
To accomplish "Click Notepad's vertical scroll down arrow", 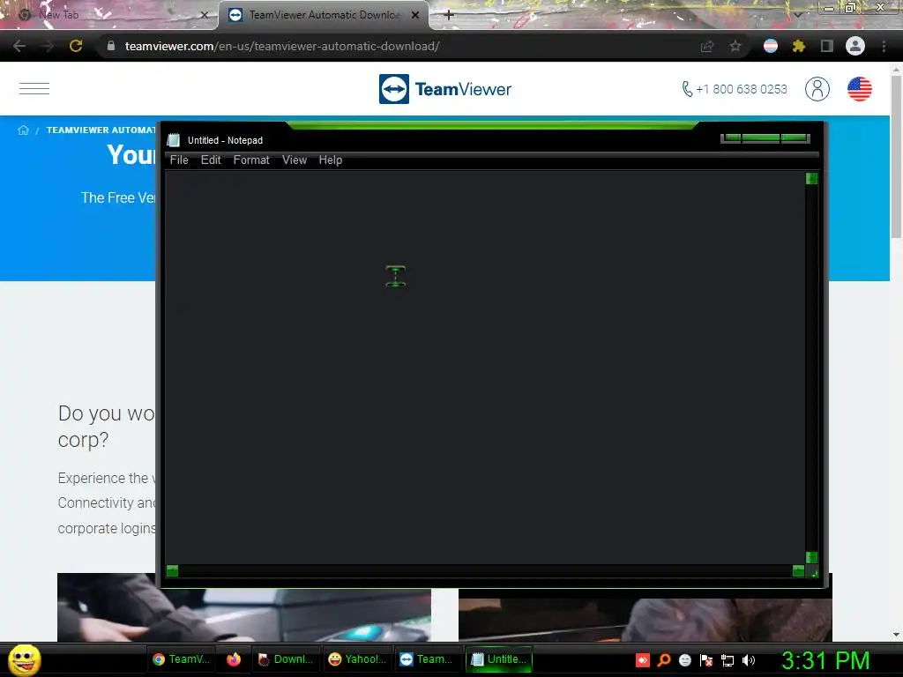I will pyautogui.click(x=811, y=557).
